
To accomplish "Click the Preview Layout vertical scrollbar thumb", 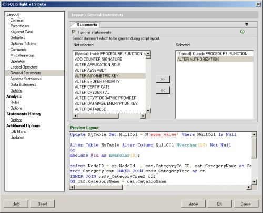I will [x=254, y=148].
